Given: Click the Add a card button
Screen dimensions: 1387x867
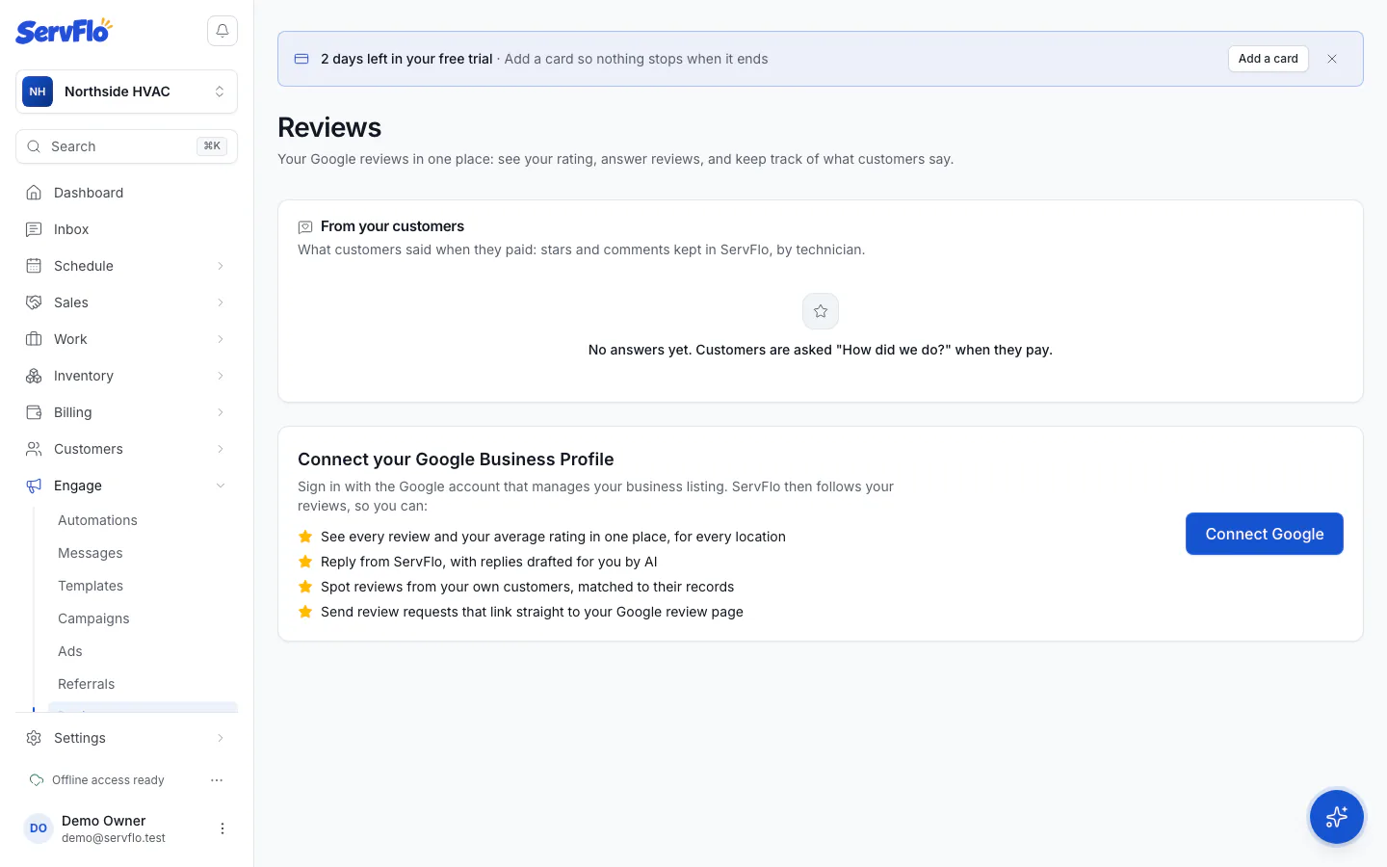Looking at the screenshot, I should (x=1269, y=59).
